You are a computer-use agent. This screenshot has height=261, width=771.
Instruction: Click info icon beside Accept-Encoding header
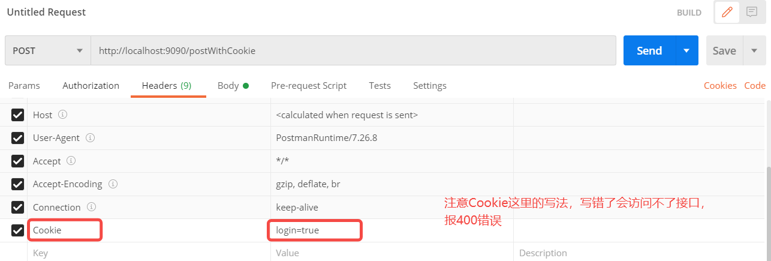(112, 184)
